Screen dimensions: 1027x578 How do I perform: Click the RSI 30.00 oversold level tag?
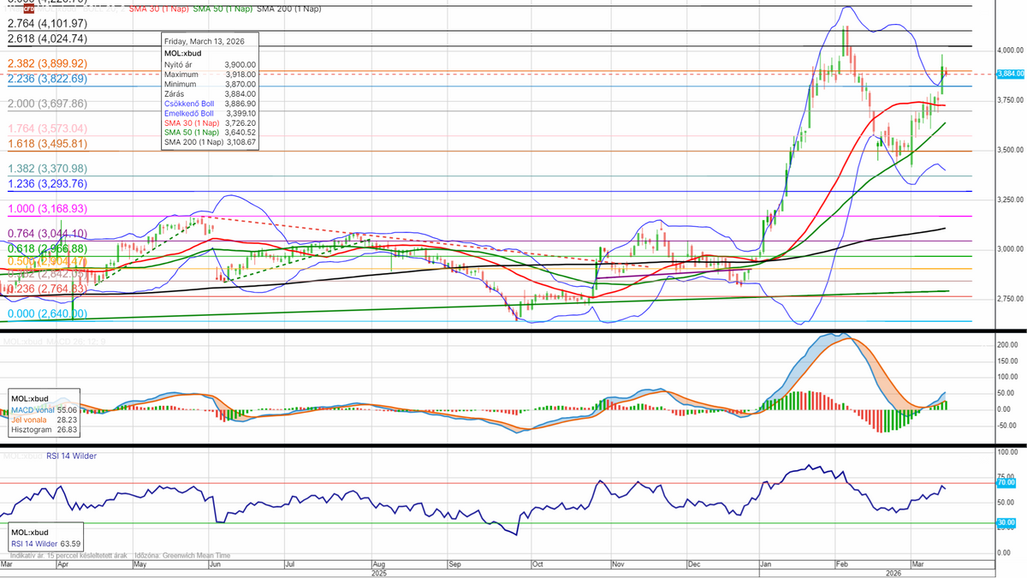(1008, 522)
